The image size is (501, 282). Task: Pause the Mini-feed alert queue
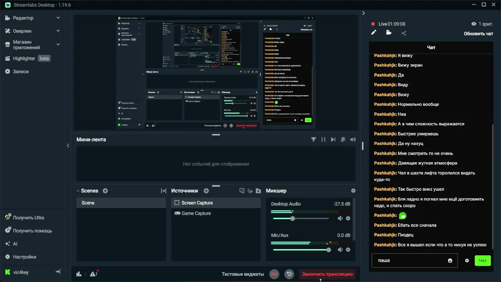pos(323,139)
